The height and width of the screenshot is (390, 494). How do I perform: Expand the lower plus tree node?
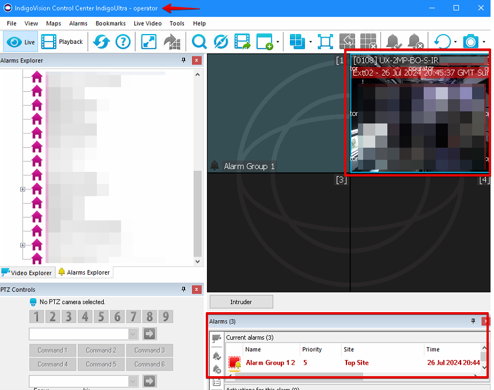pos(22,245)
